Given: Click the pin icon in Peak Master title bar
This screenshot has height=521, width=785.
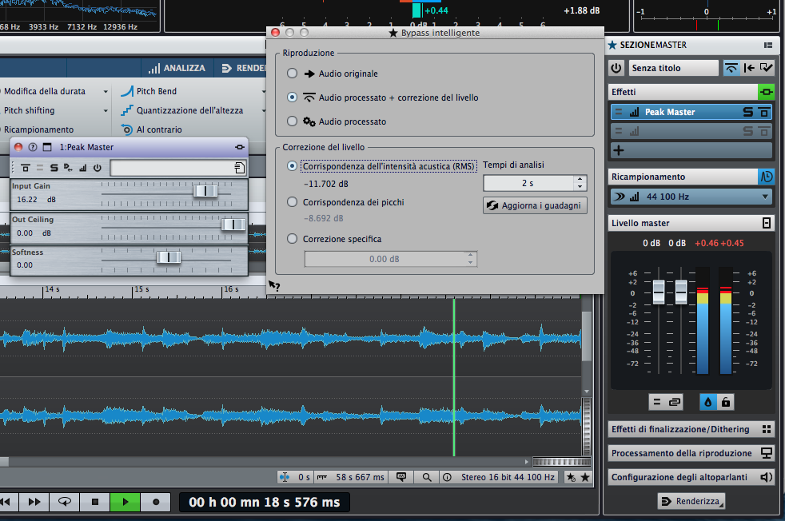Looking at the screenshot, I should (240, 147).
